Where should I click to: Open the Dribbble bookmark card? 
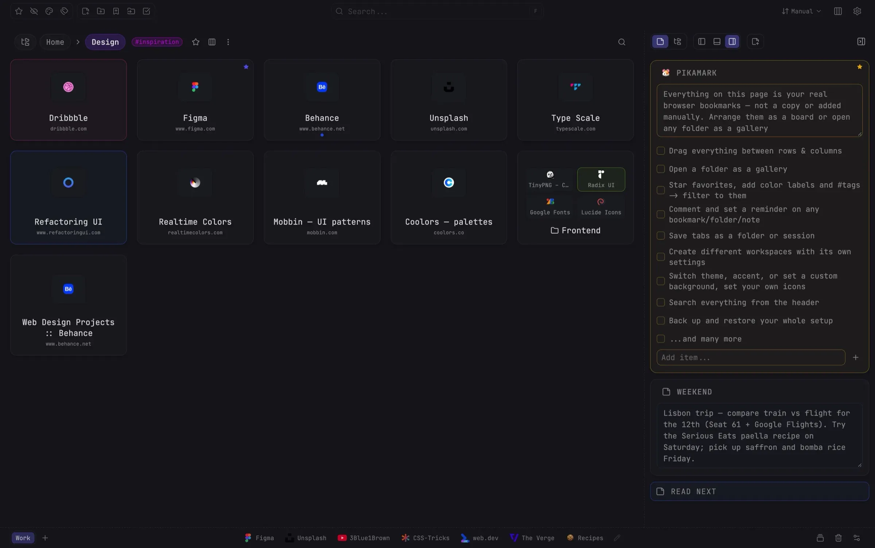point(69,100)
